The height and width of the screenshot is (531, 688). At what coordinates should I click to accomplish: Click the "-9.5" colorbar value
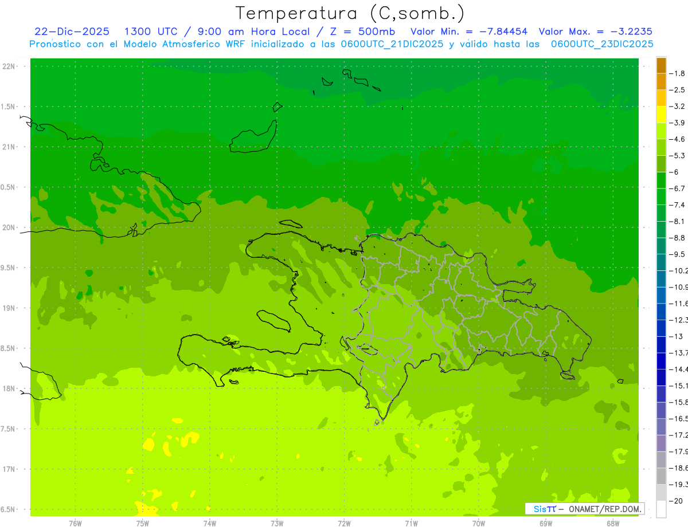pyautogui.click(x=678, y=254)
